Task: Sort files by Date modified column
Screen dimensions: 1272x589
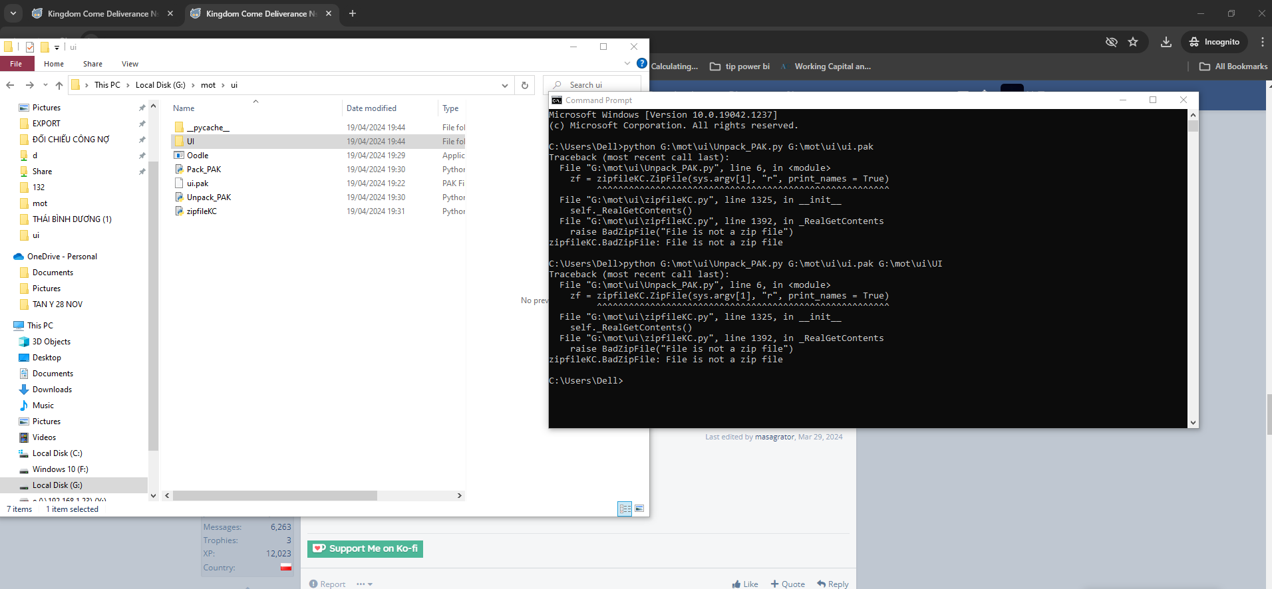Action: (x=371, y=108)
